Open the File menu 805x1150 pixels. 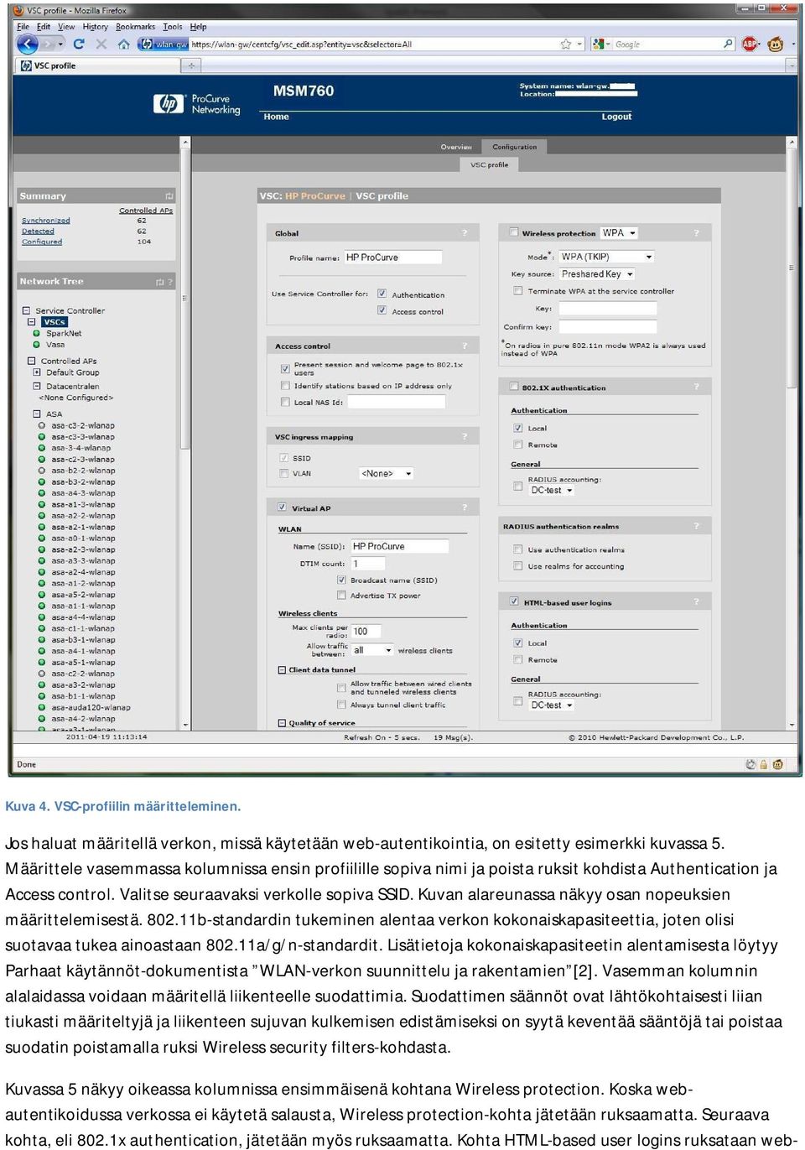23,27
